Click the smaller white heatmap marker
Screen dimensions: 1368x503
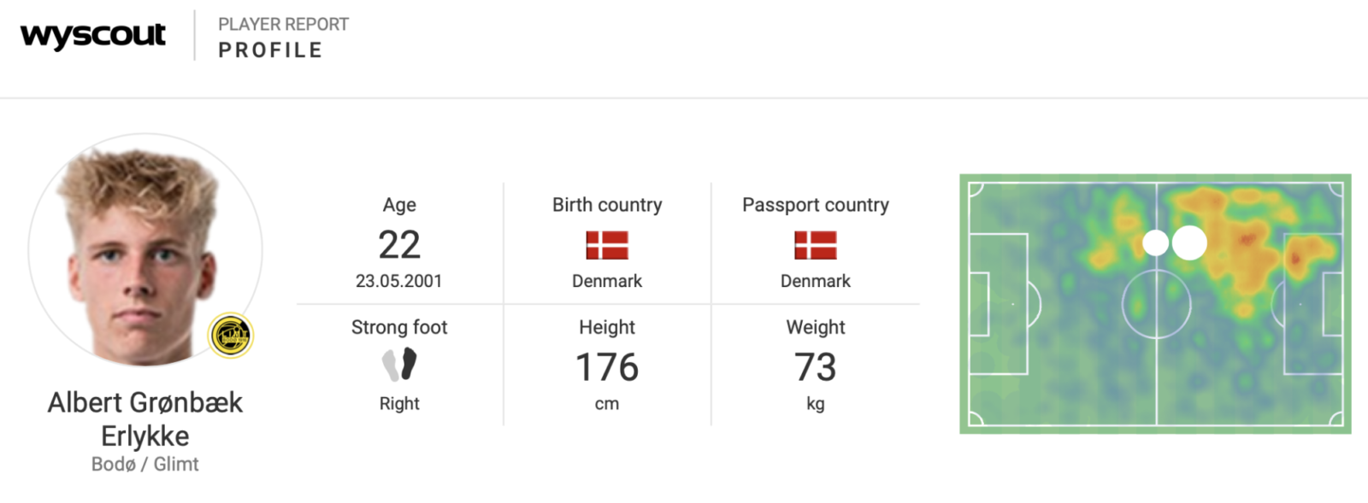click(x=1155, y=243)
